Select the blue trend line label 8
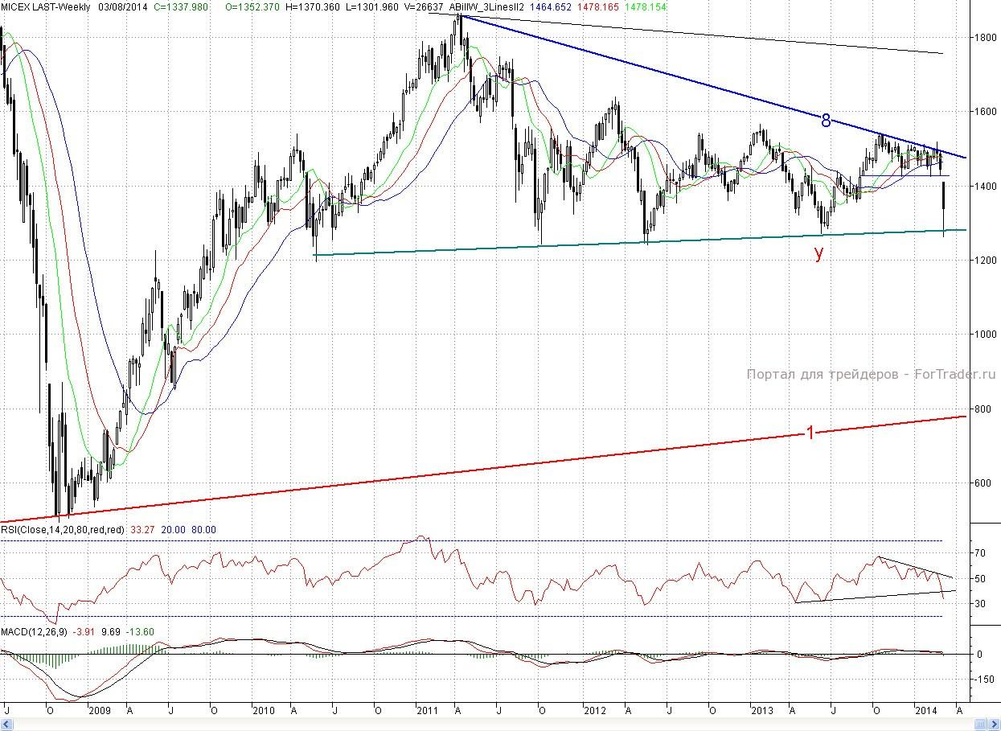 (825, 121)
